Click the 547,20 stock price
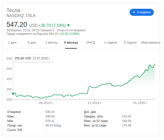164x140 pixels. (x=17, y=25)
